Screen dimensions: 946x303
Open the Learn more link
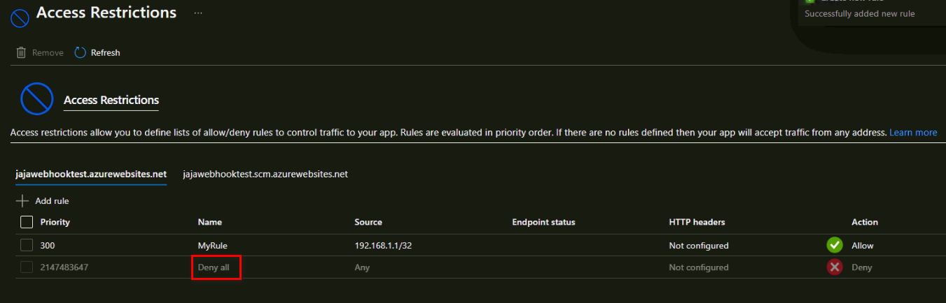(913, 132)
